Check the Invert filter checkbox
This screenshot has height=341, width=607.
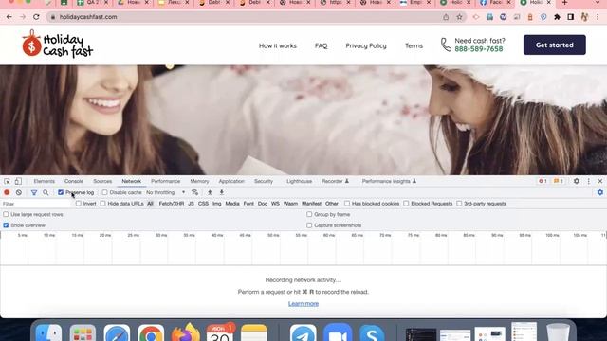(x=79, y=204)
